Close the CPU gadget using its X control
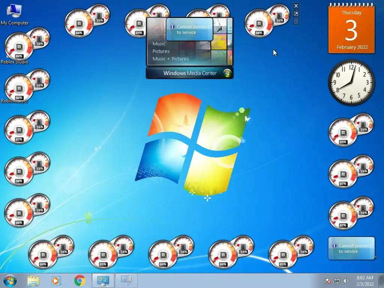 pos(296,6)
